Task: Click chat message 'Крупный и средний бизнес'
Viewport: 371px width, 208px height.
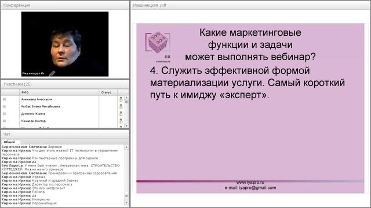Action: [x=55, y=180]
